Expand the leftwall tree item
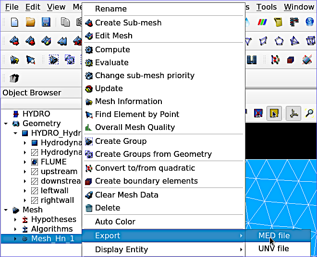 (x=25, y=191)
